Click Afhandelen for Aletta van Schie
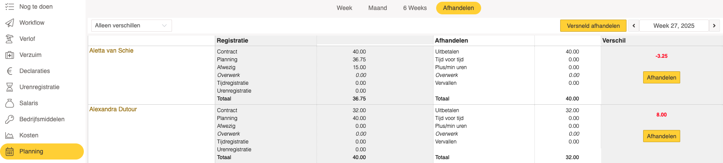723x163 pixels. click(x=661, y=77)
